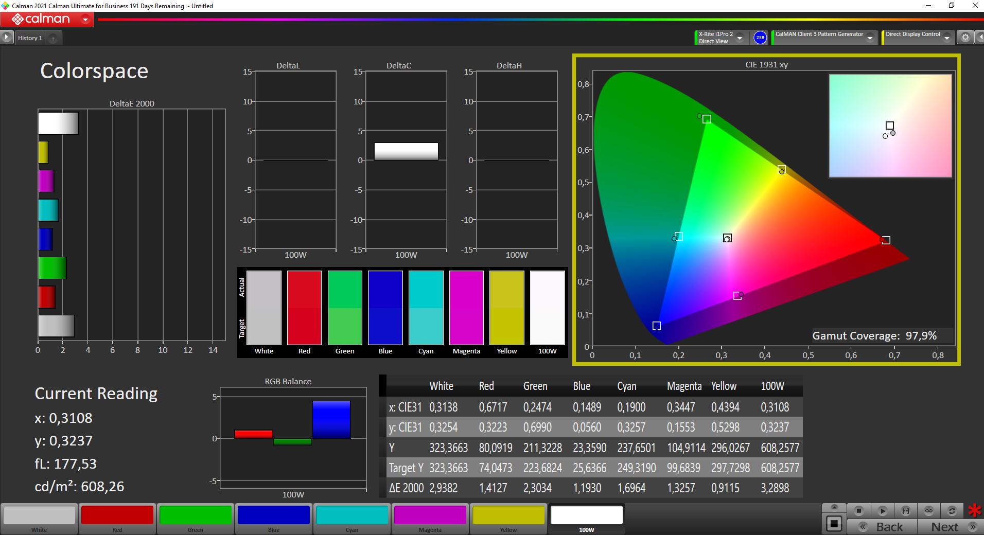Click the refresh auto-advance icon
This screenshot has width=984, height=535.
pyautogui.click(x=952, y=511)
